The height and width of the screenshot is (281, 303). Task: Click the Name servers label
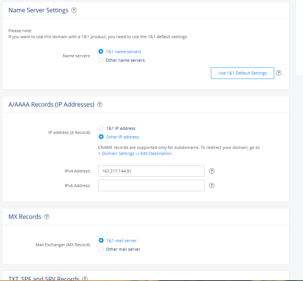(x=77, y=56)
